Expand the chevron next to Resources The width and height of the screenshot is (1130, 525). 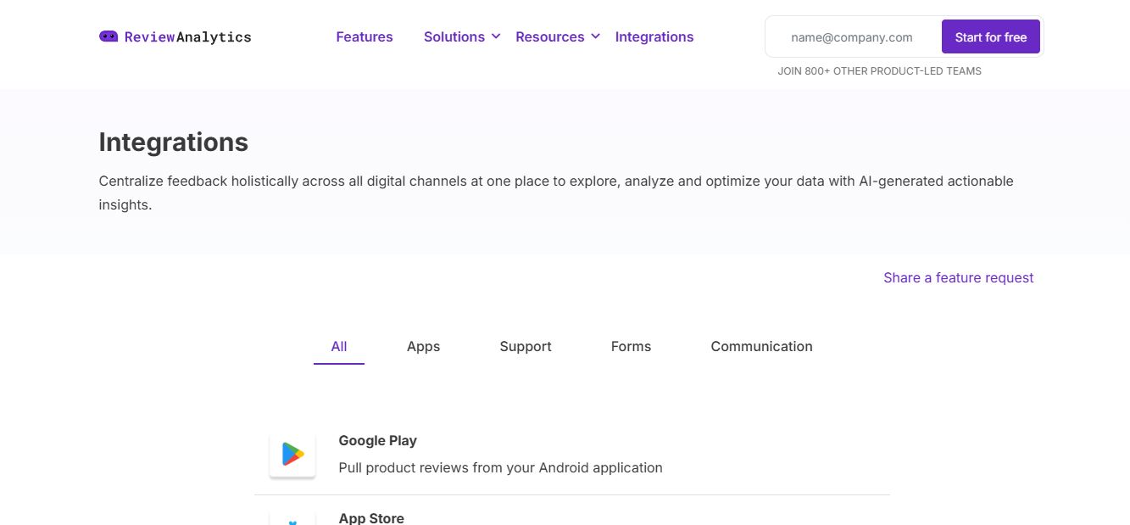tap(596, 36)
